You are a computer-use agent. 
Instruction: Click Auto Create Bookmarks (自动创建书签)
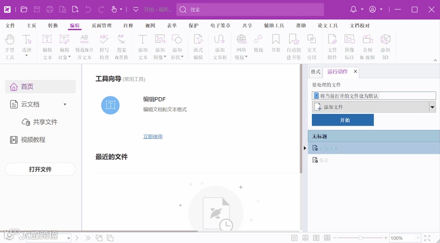(293, 47)
